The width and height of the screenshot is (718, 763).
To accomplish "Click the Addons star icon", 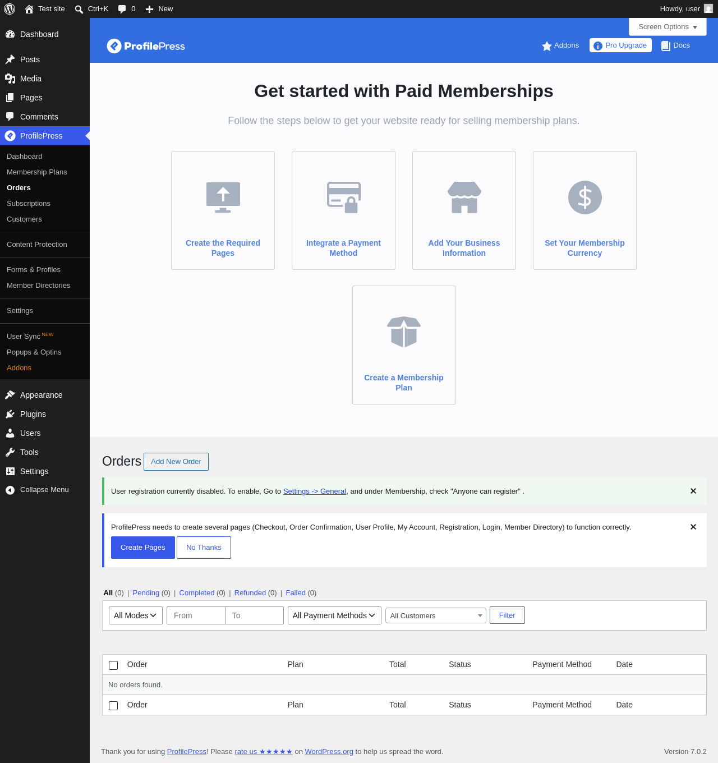I will click(547, 46).
